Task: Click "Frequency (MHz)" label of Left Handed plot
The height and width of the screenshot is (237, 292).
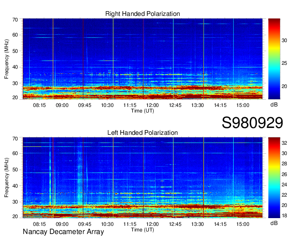Action: 6,178
